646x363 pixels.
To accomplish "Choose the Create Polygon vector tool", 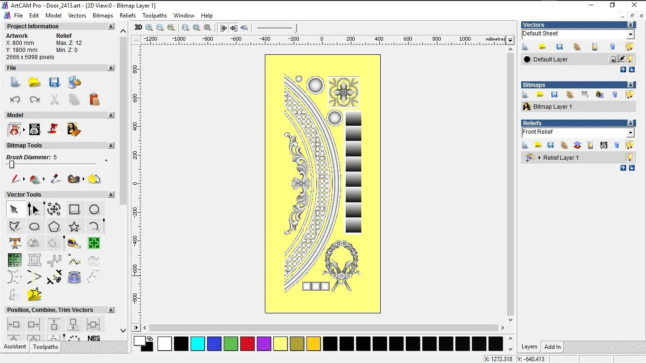I will (x=54, y=226).
